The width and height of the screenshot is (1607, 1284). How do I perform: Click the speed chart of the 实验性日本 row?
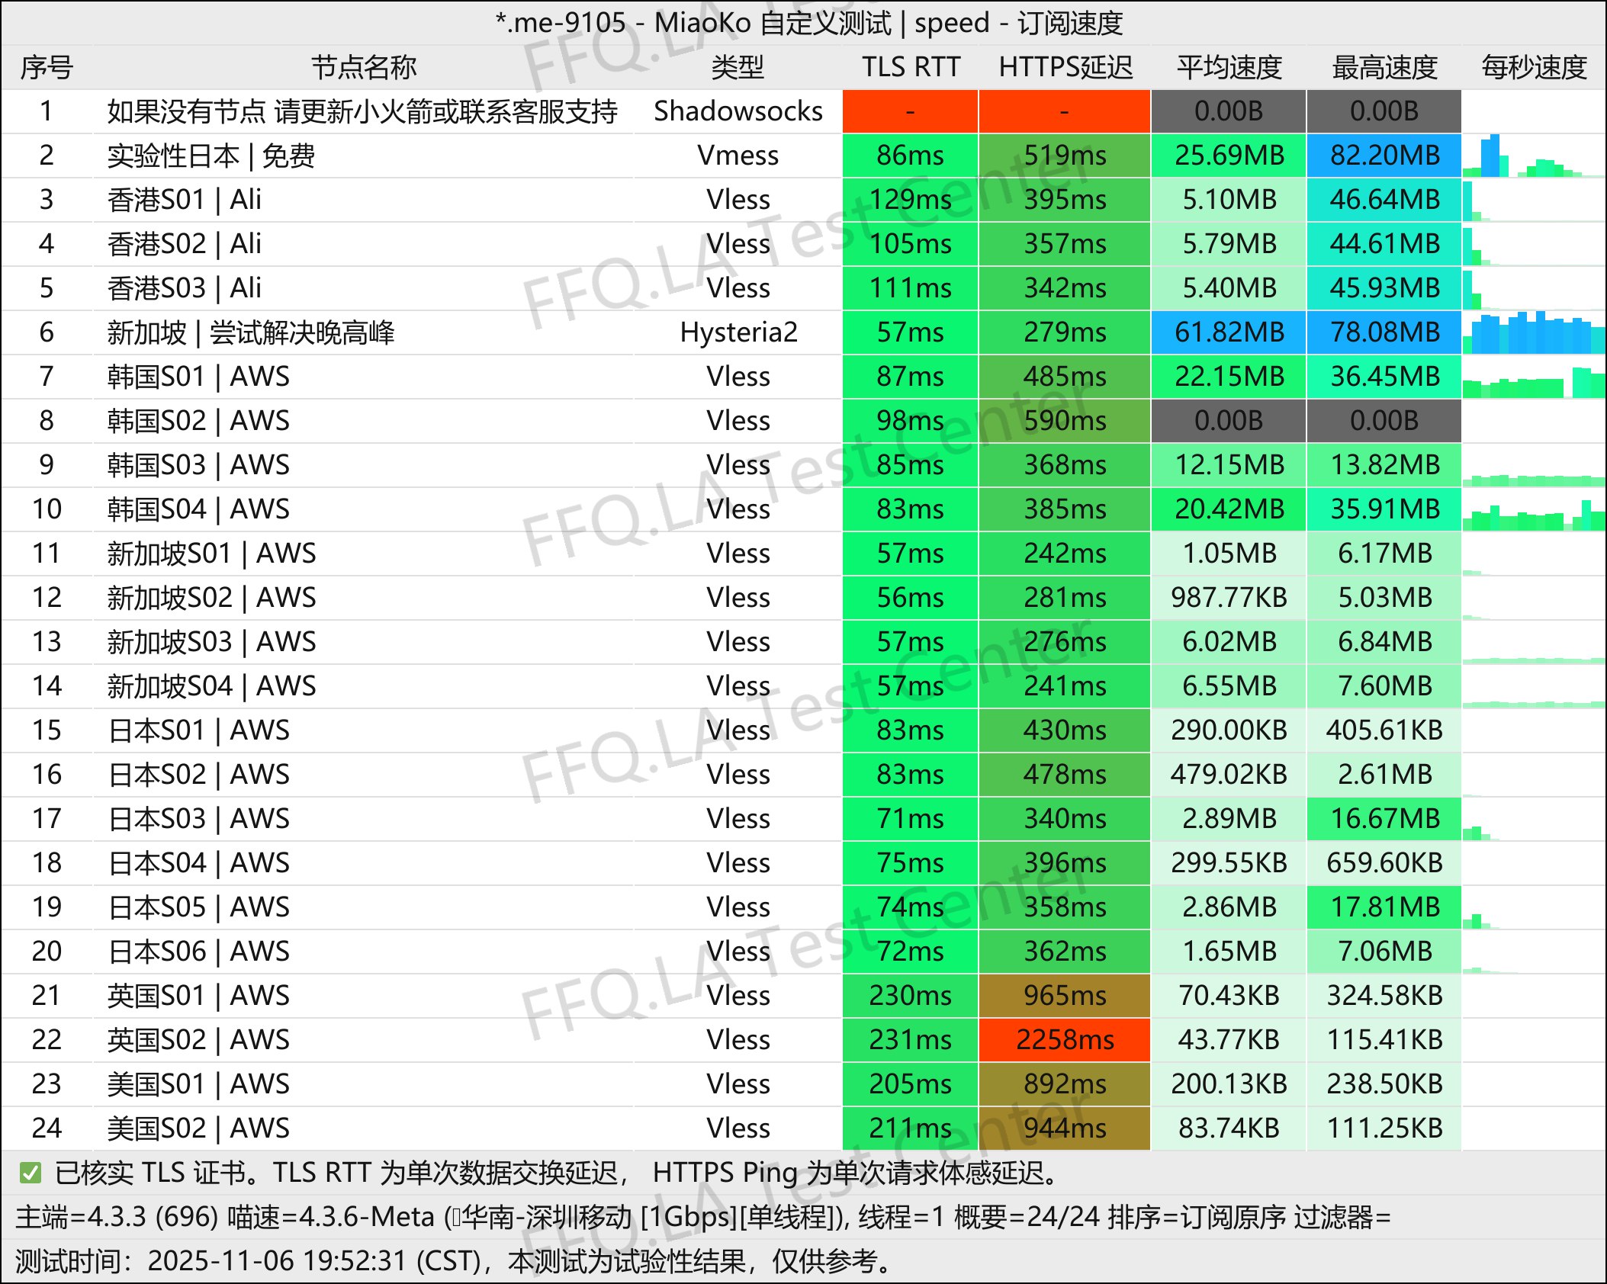coord(1534,156)
